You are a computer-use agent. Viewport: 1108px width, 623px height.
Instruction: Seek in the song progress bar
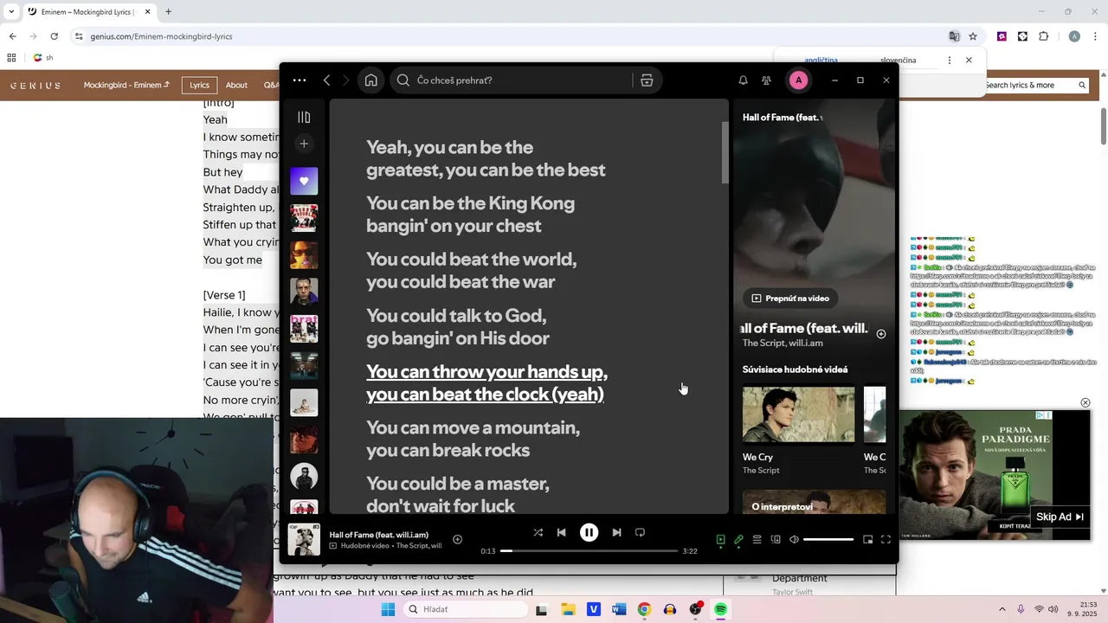click(589, 550)
